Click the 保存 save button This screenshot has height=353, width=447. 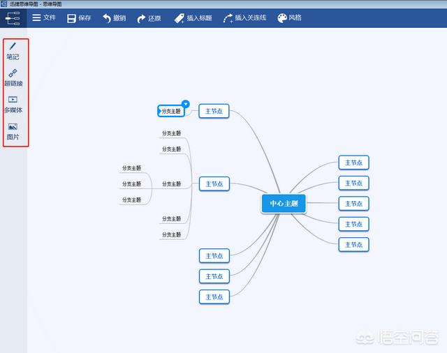(x=78, y=17)
